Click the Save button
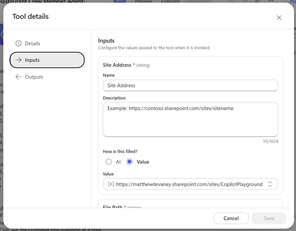296x231 pixels. 269,218
